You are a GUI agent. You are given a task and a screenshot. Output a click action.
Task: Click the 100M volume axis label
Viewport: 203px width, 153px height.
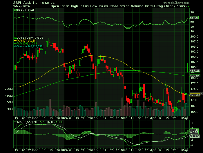pos(9,102)
